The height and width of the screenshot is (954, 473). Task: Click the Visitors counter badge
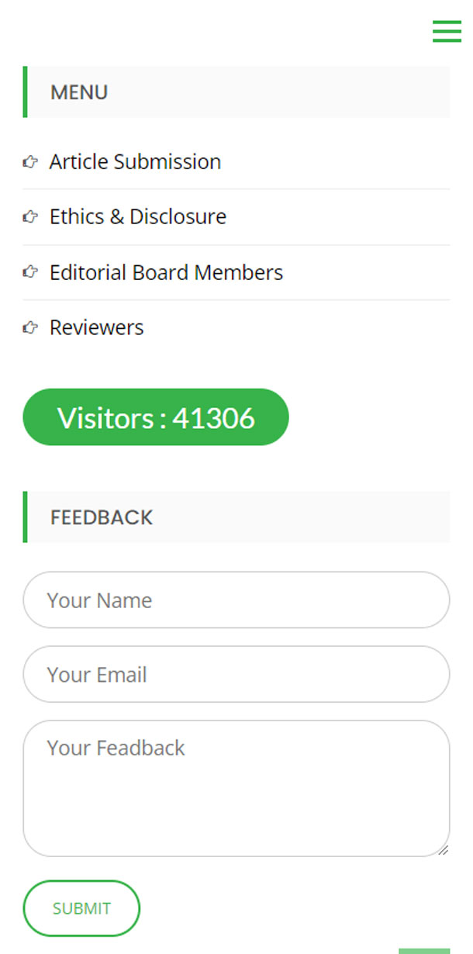coord(156,417)
